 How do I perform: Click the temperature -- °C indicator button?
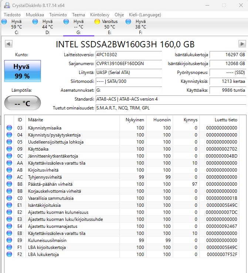coord(22,103)
